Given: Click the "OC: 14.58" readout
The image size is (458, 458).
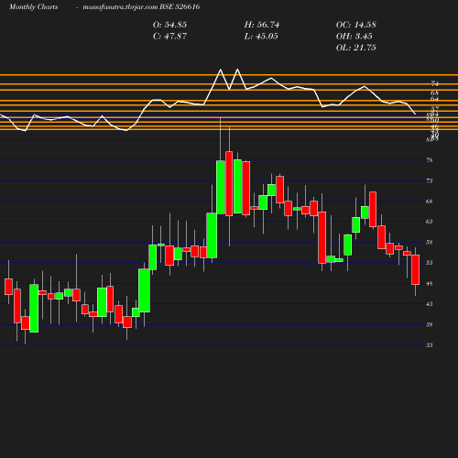Looking at the screenshot, I should (356, 25).
